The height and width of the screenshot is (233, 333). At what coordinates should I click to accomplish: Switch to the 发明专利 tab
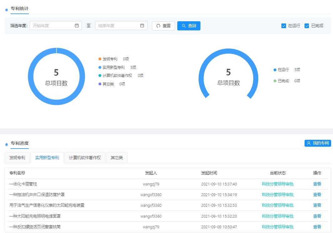(x=18, y=158)
